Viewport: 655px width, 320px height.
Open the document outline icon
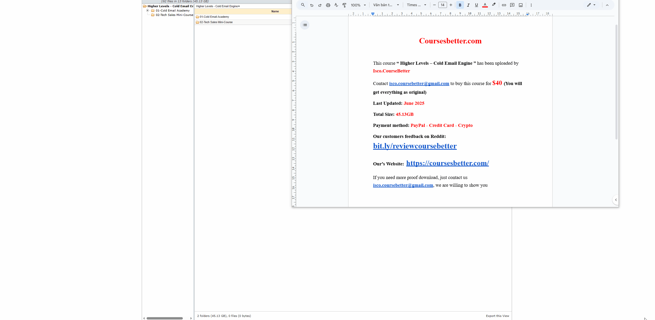coord(305,25)
